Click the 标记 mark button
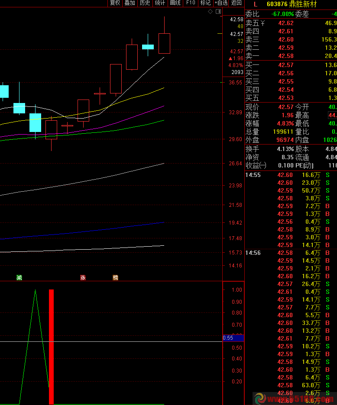 (206, 3)
